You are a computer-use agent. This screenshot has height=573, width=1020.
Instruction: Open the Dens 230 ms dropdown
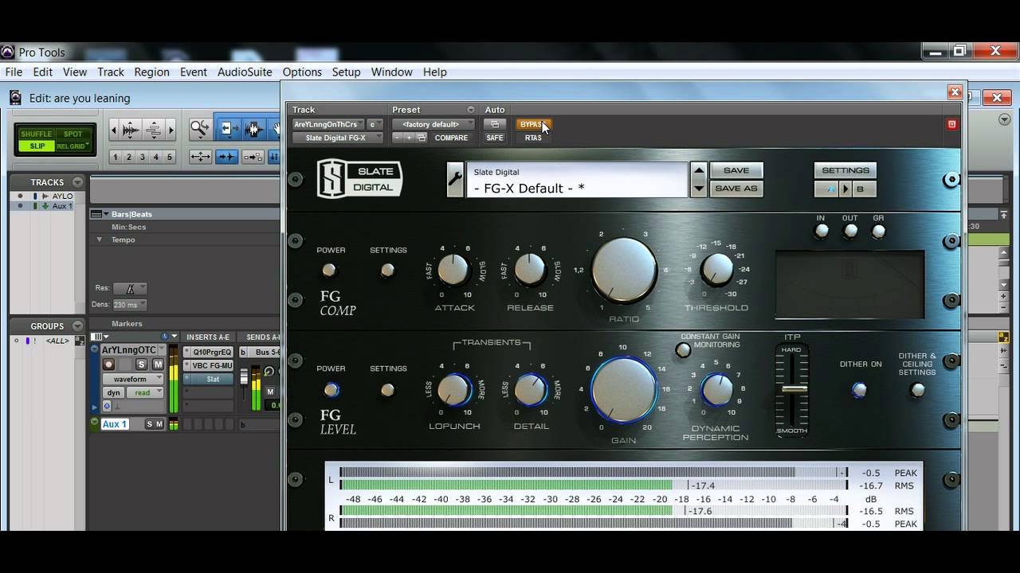(131, 304)
